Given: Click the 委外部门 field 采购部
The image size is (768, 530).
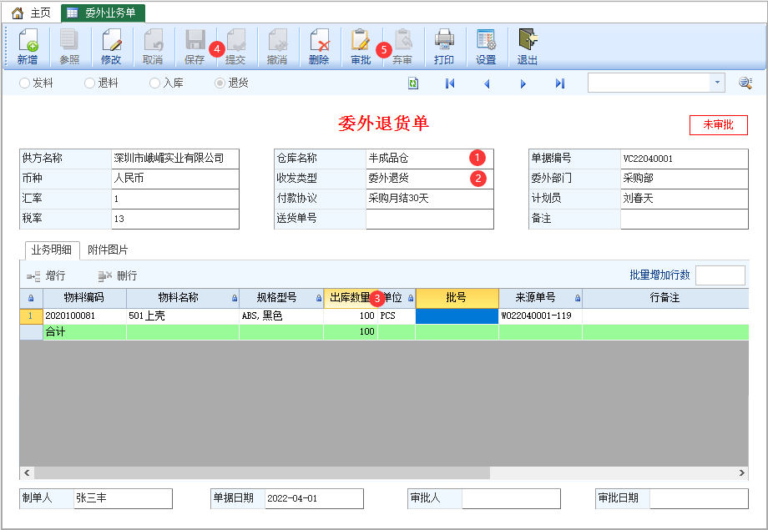Looking at the screenshot, I should pos(685,179).
